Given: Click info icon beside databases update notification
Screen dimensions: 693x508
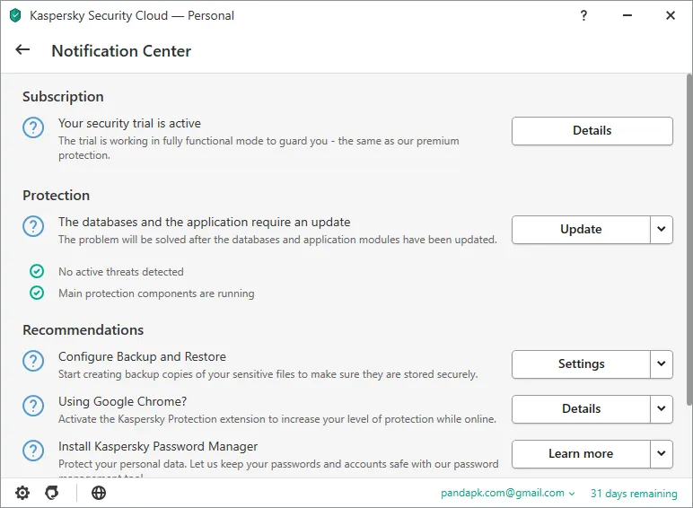Looking at the screenshot, I should pyautogui.click(x=33, y=226).
